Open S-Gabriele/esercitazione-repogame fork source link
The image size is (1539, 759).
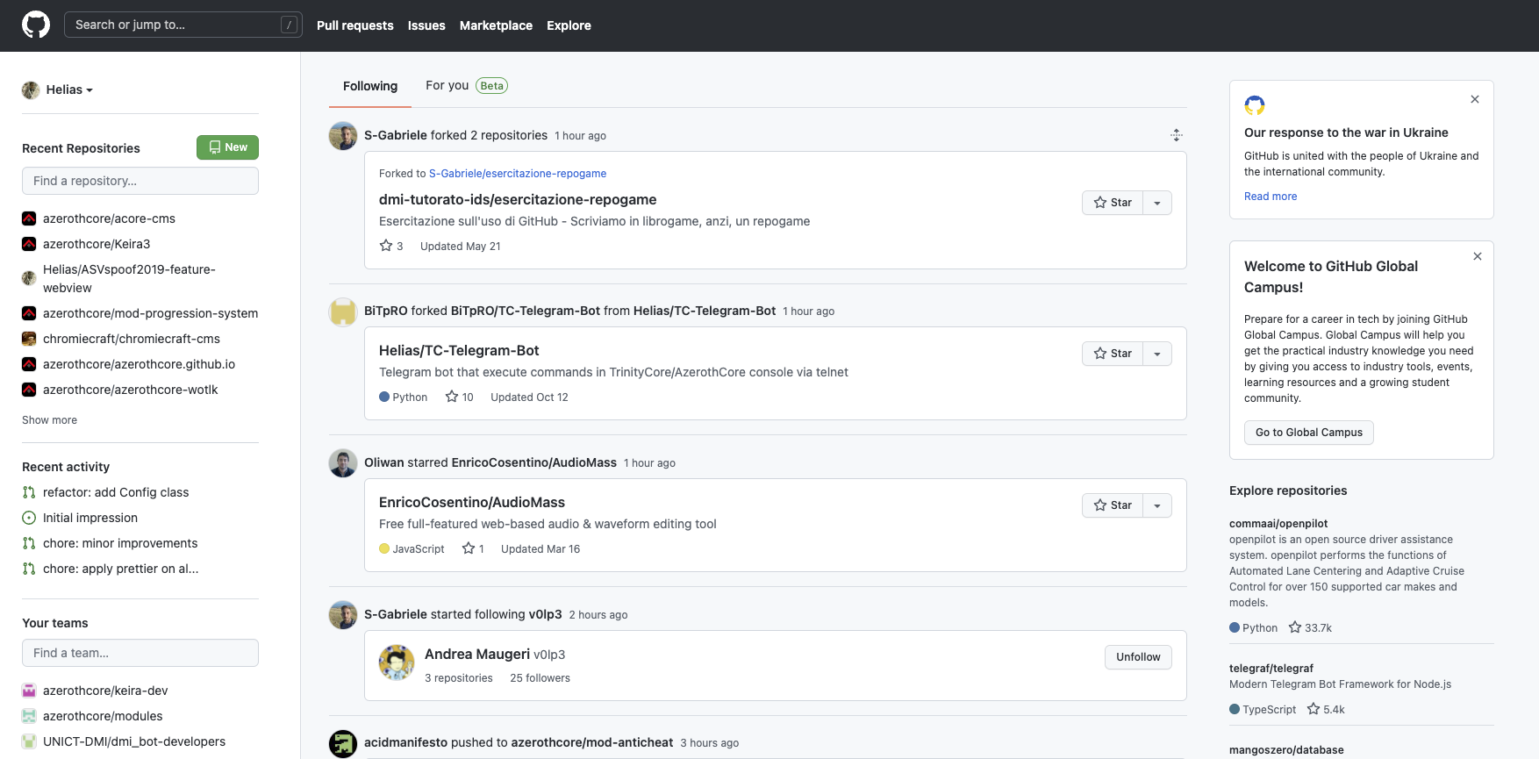[518, 174]
